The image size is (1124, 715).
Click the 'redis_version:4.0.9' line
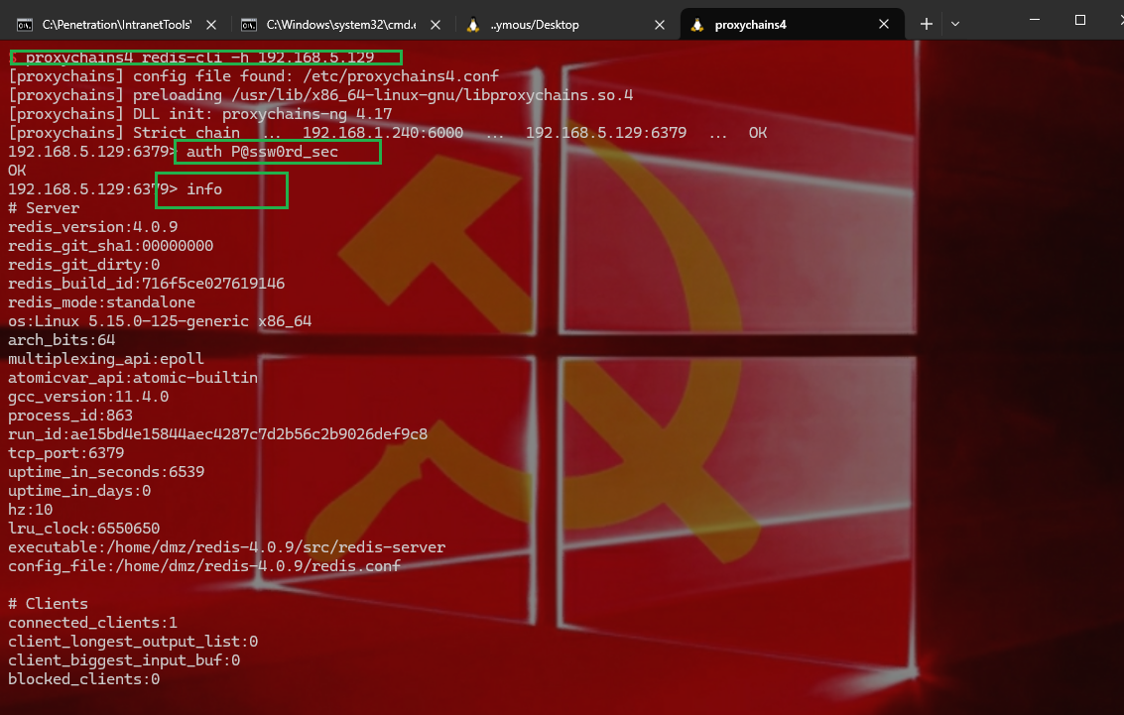[92, 227]
